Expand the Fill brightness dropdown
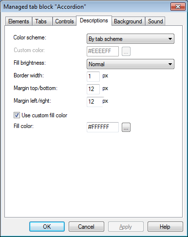Screen dimensions: 188x237 click(131, 64)
